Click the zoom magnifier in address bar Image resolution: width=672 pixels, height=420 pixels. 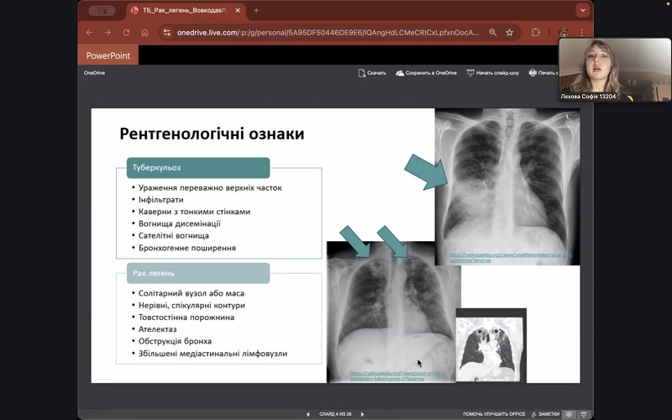coord(491,33)
